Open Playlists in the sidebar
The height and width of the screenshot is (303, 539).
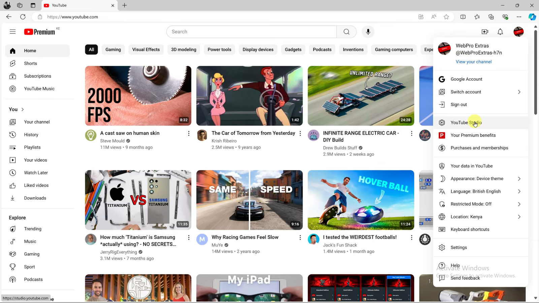(37, 147)
